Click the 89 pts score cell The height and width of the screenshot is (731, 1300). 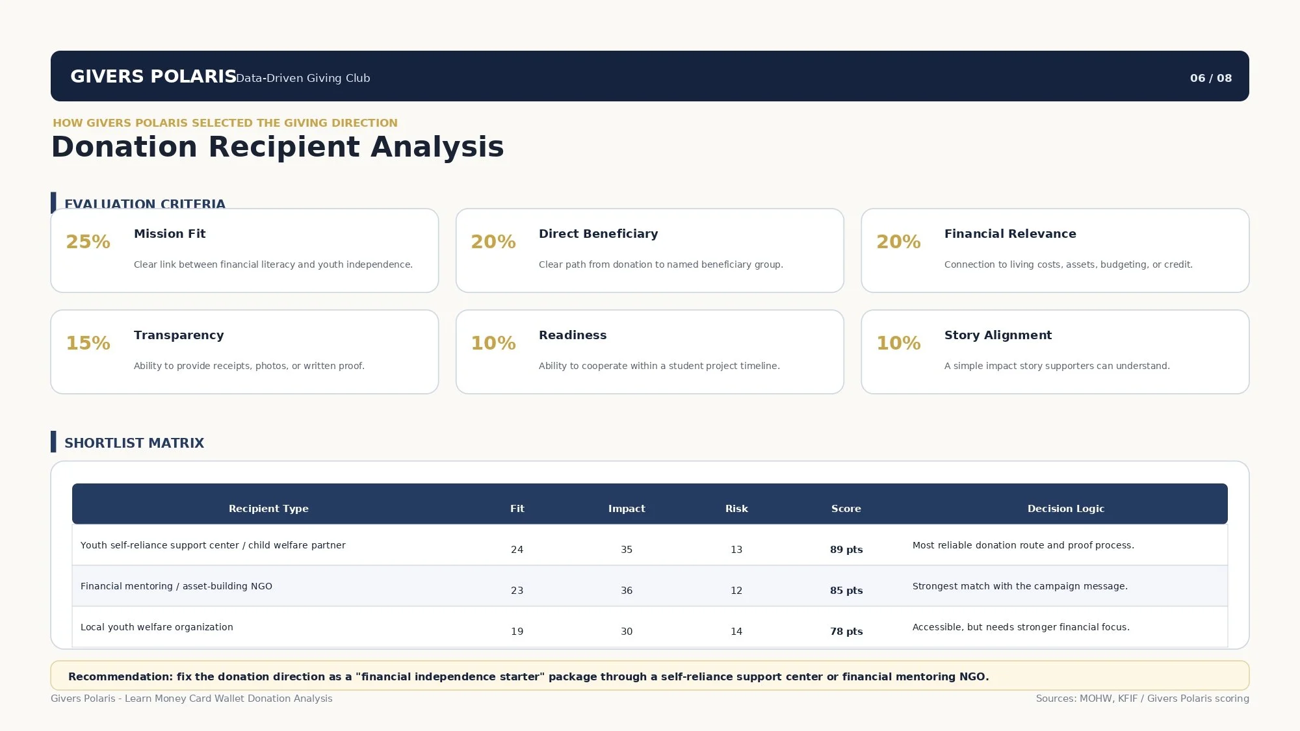846,550
